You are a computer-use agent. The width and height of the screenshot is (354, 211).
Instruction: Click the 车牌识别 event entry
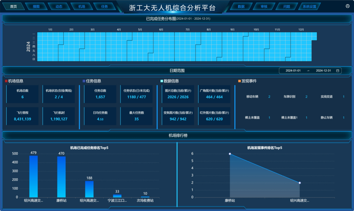[x=289, y=97]
